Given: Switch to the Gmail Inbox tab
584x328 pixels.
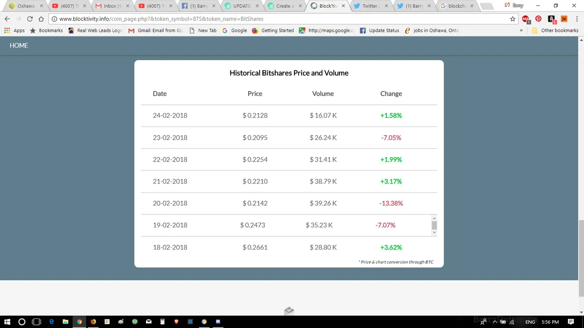Looking at the screenshot, I should point(112,6).
